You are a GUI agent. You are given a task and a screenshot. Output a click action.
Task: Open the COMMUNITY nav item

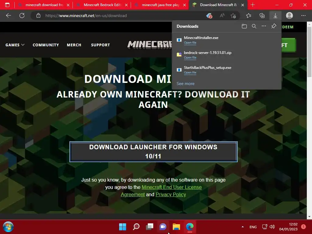tap(46, 45)
